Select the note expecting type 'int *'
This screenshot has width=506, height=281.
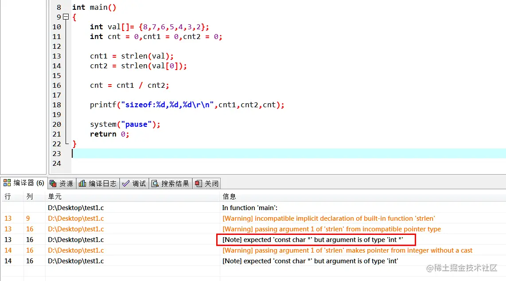pyautogui.click(x=253, y=240)
